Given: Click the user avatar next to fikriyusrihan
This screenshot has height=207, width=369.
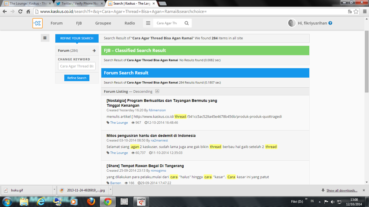Looking at the screenshot, I should click(292, 23).
